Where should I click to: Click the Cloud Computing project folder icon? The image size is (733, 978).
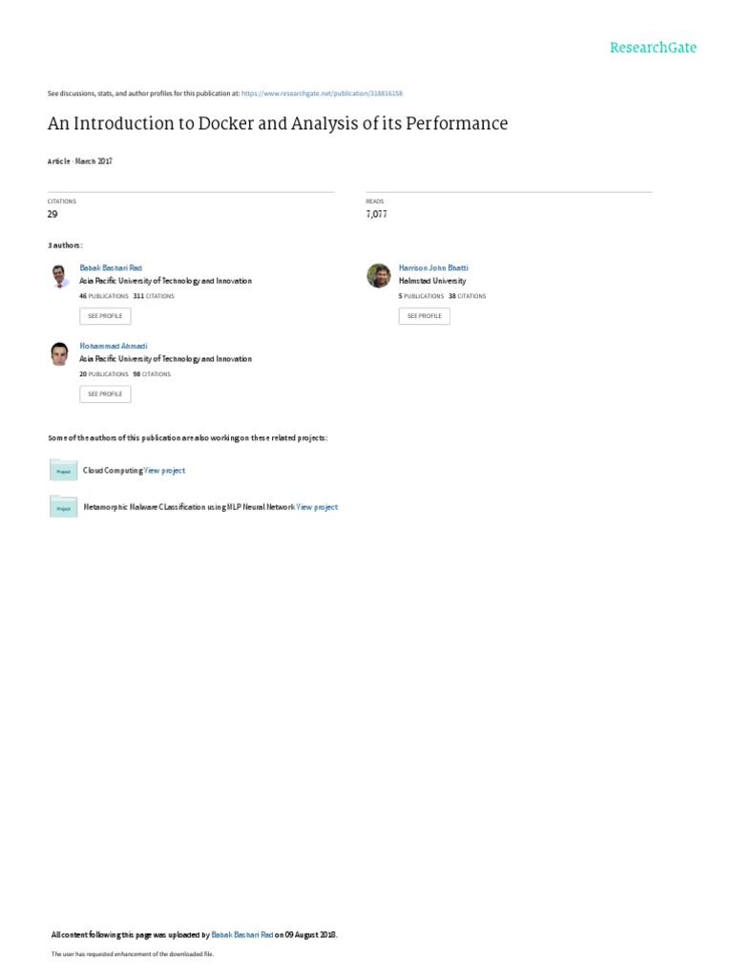[63, 470]
